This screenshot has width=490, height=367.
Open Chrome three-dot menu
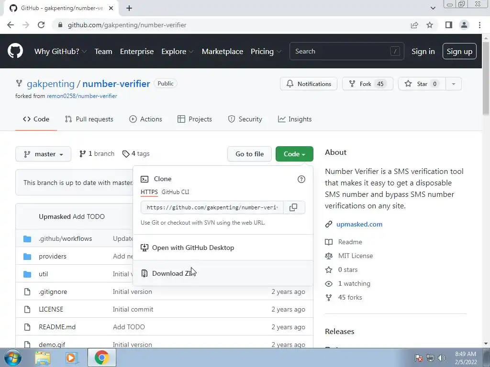(x=479, y=25)
